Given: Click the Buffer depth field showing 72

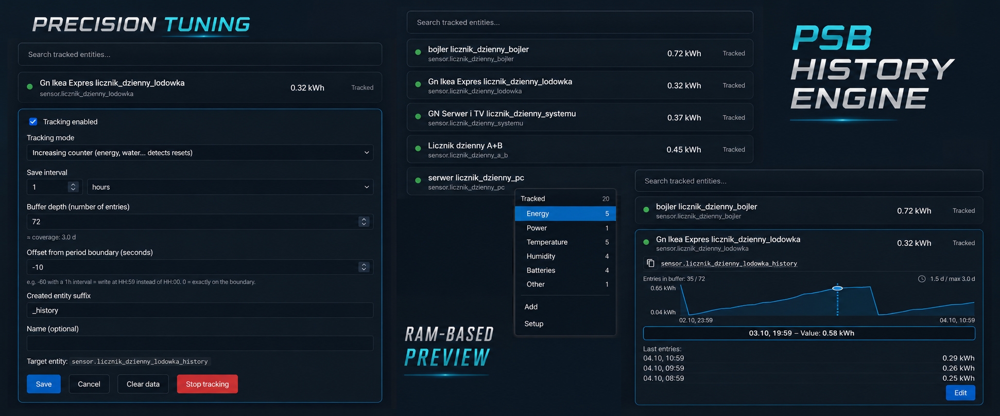Looking at the screenshot, I should tap(200, 222).
